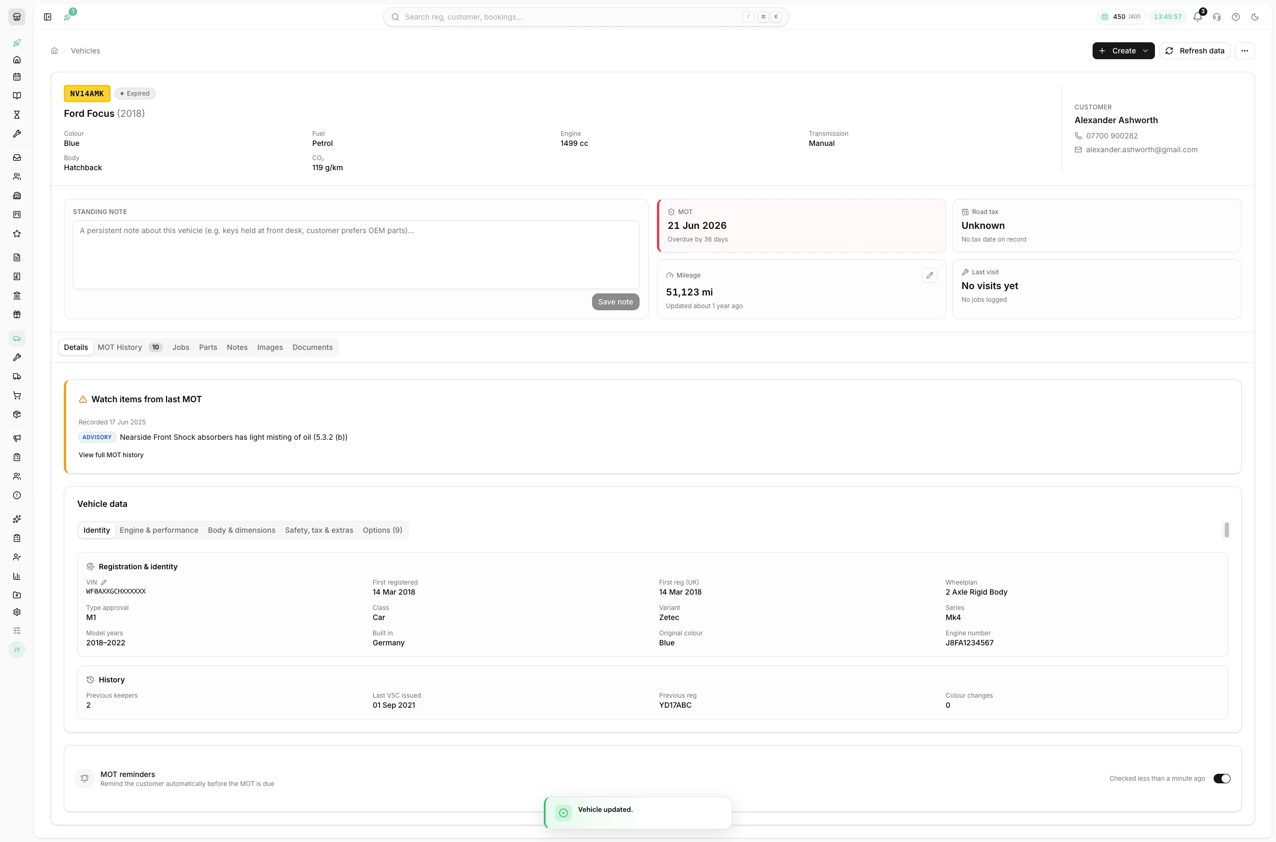Open the folder upload icon
Screen dimensions: 1276x842
16,596
